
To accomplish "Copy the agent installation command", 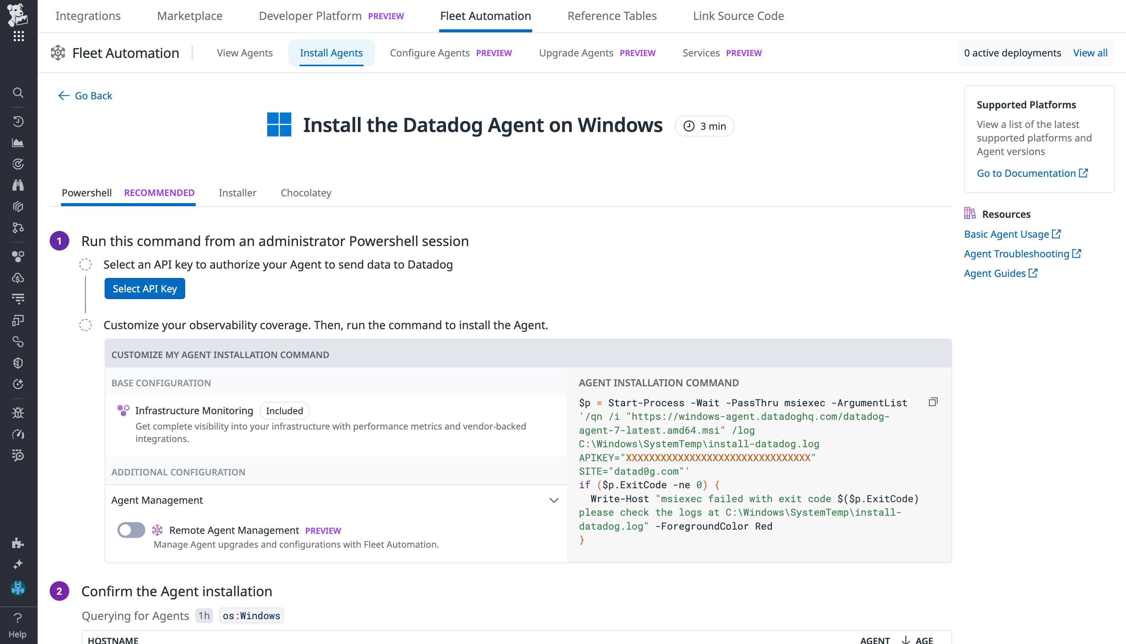I will coord(934,403).
